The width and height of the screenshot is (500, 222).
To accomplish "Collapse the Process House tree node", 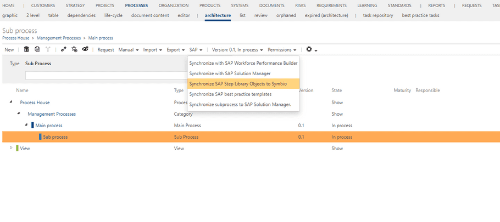I will coord(11,102).
